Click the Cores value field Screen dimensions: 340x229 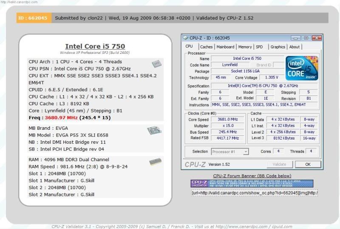[278, 151]
